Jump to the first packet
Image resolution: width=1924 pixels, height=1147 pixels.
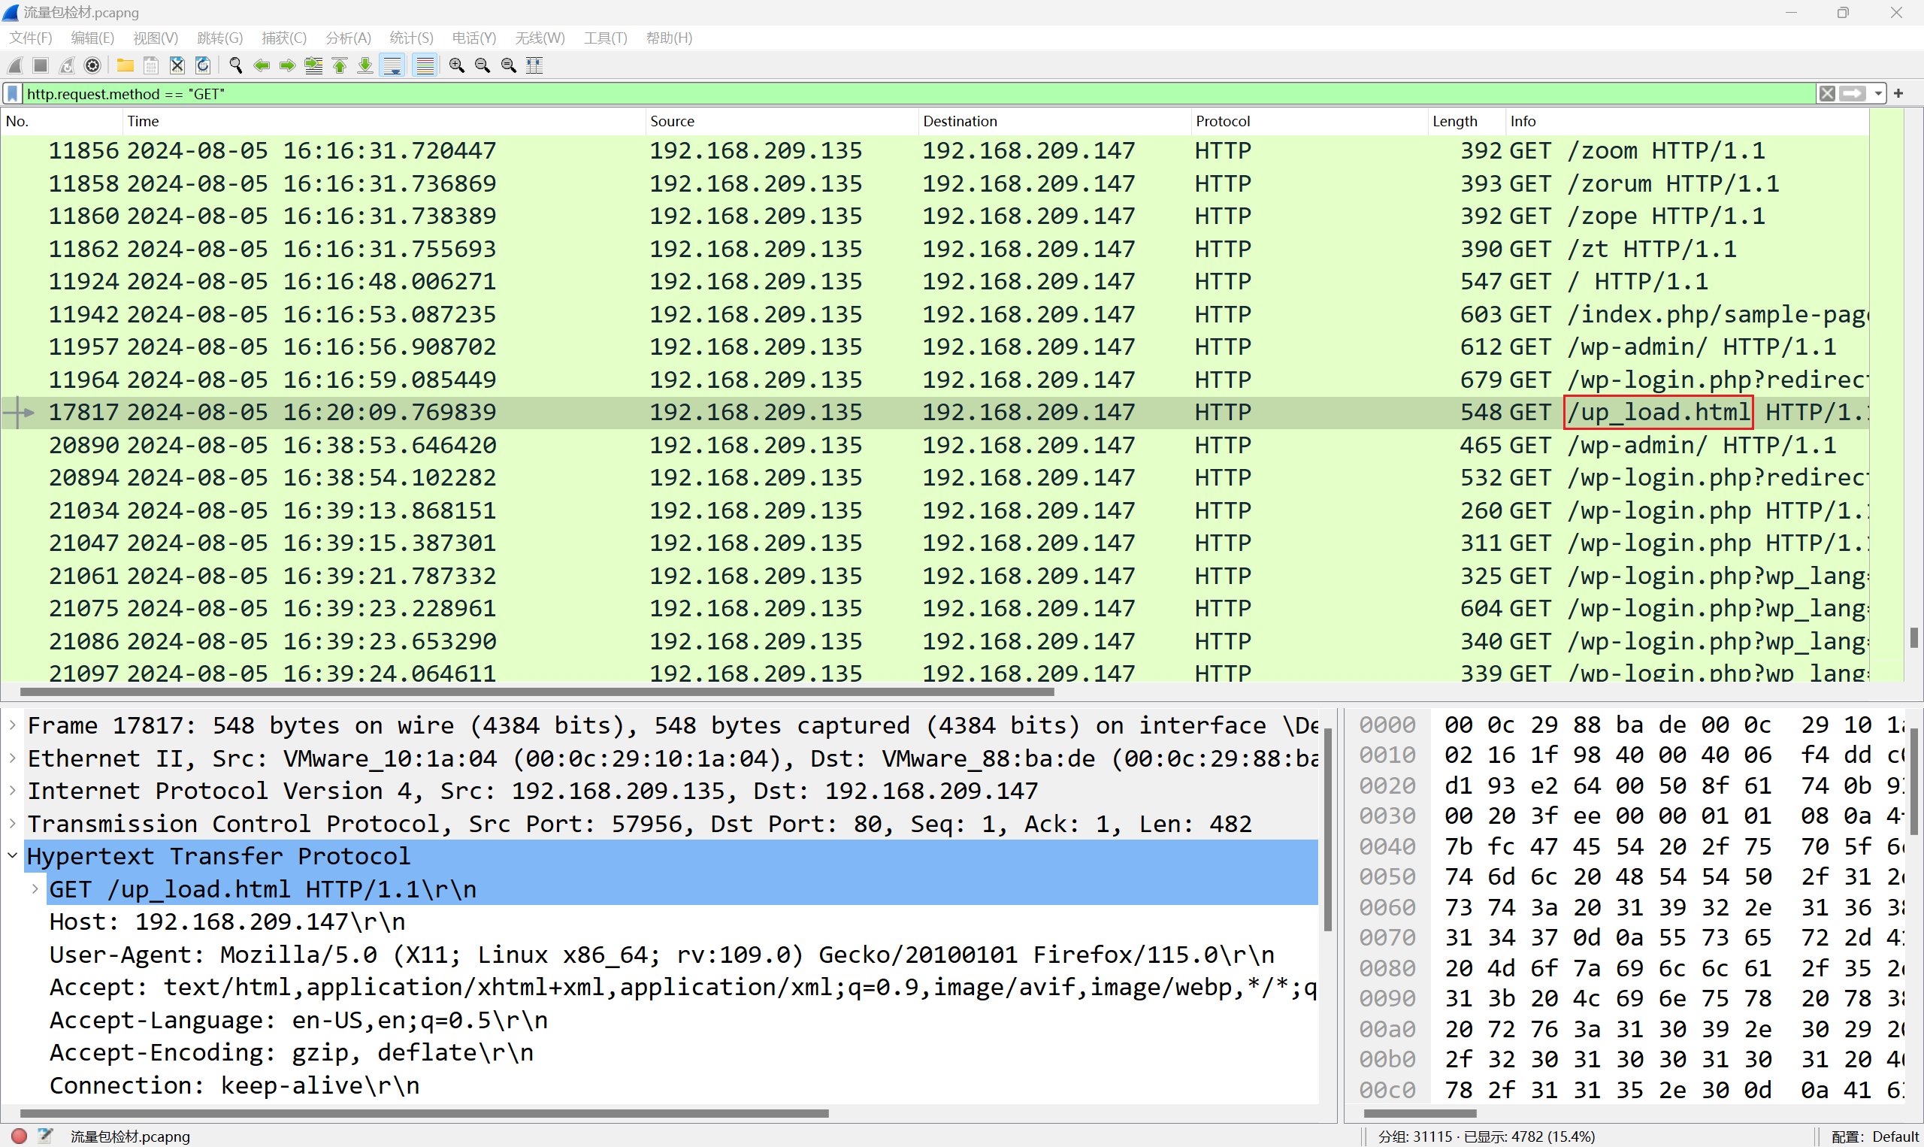tap(339, 65)
